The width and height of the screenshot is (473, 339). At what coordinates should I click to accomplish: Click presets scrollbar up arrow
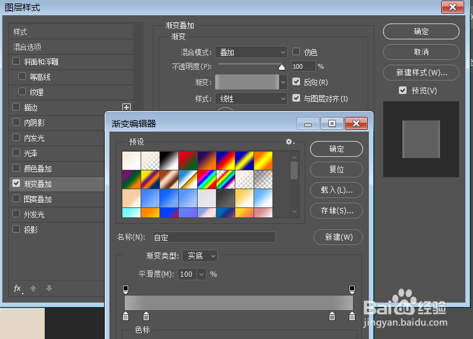[x=294, y=157]
